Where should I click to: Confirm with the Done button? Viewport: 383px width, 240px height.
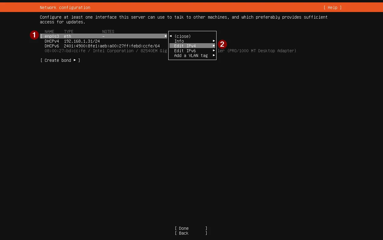coord(191,228)
